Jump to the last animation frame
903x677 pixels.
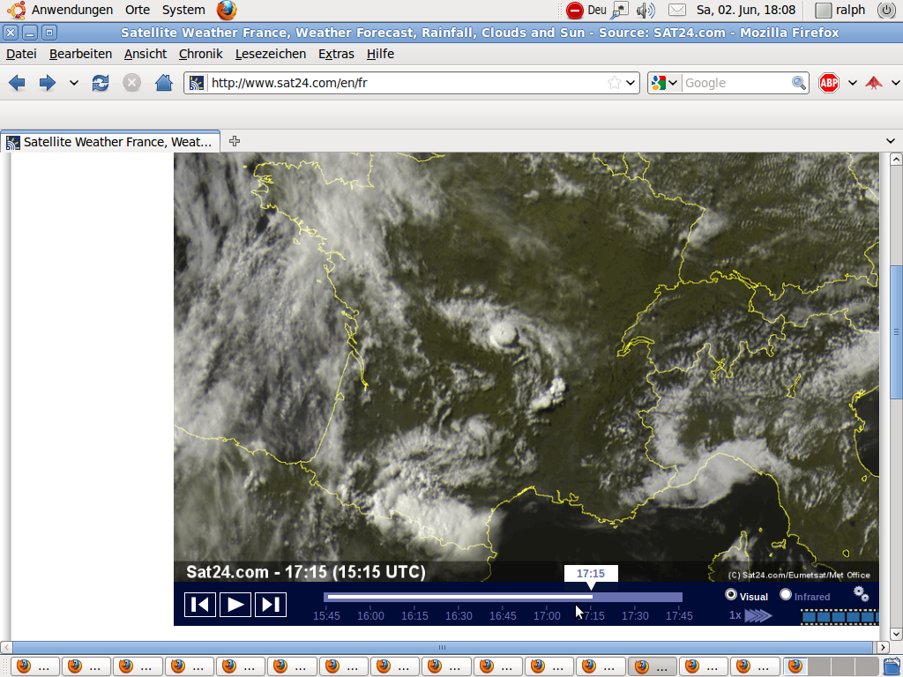(271, 604)
